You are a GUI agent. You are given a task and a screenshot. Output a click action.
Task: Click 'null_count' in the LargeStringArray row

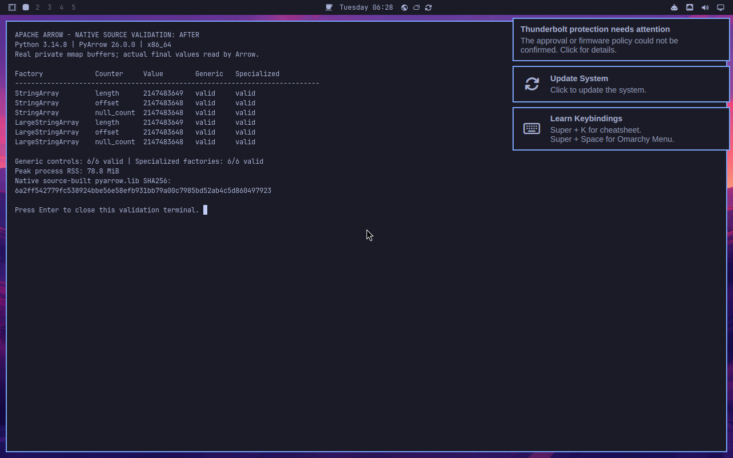click(115, 142)
